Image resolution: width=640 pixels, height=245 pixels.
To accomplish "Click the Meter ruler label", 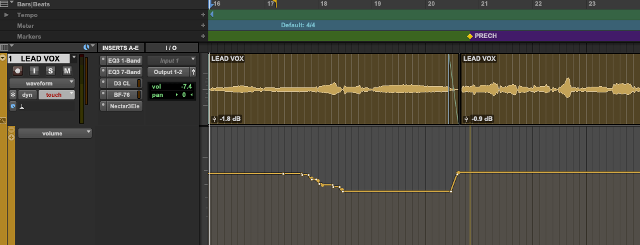I will (x=25, y=26).
